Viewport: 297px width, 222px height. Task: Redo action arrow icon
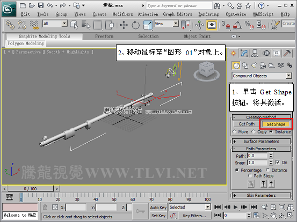63,5
